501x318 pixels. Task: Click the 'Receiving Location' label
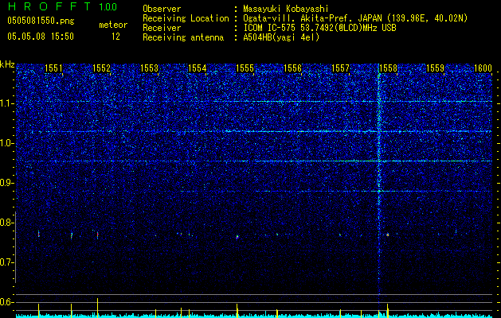186,18
